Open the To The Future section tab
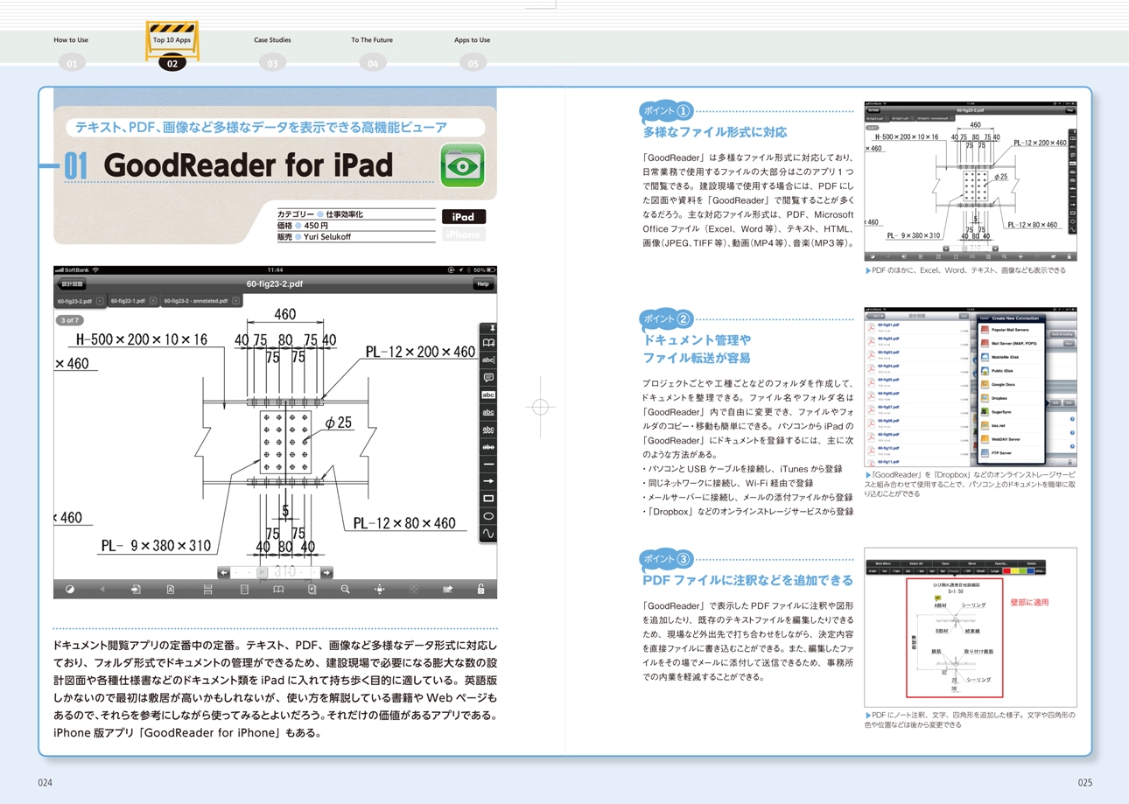 (x=372, y=40)
